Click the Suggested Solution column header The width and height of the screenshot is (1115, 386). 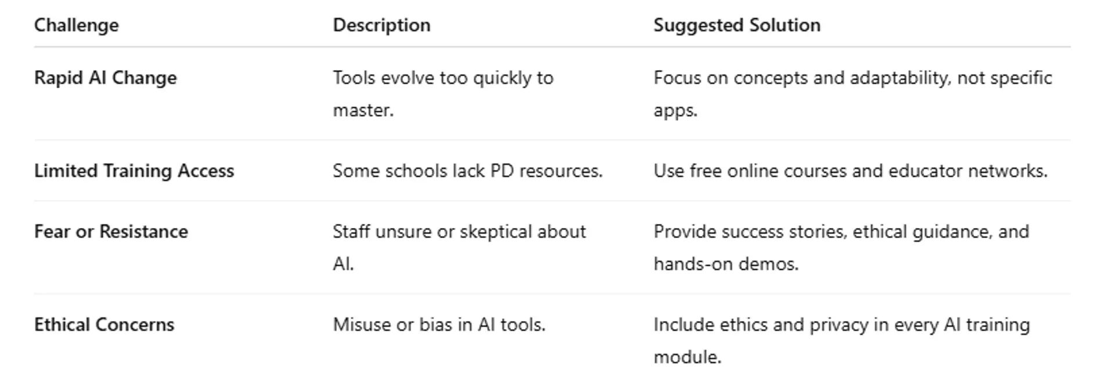736,25
